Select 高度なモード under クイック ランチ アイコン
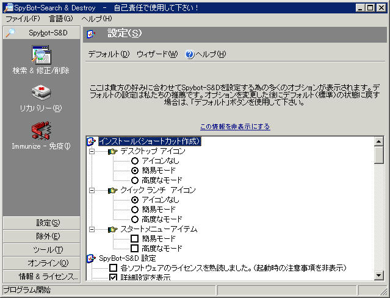Screen dimensions: 390x298 134,219
